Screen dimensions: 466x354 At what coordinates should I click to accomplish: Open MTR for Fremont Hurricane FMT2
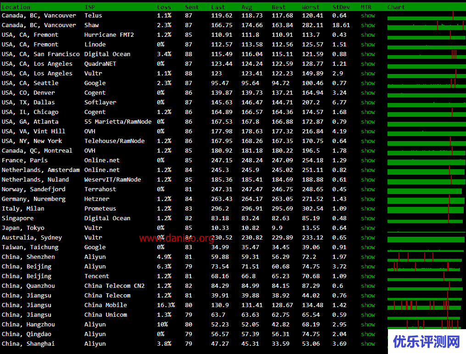point(368,35)
